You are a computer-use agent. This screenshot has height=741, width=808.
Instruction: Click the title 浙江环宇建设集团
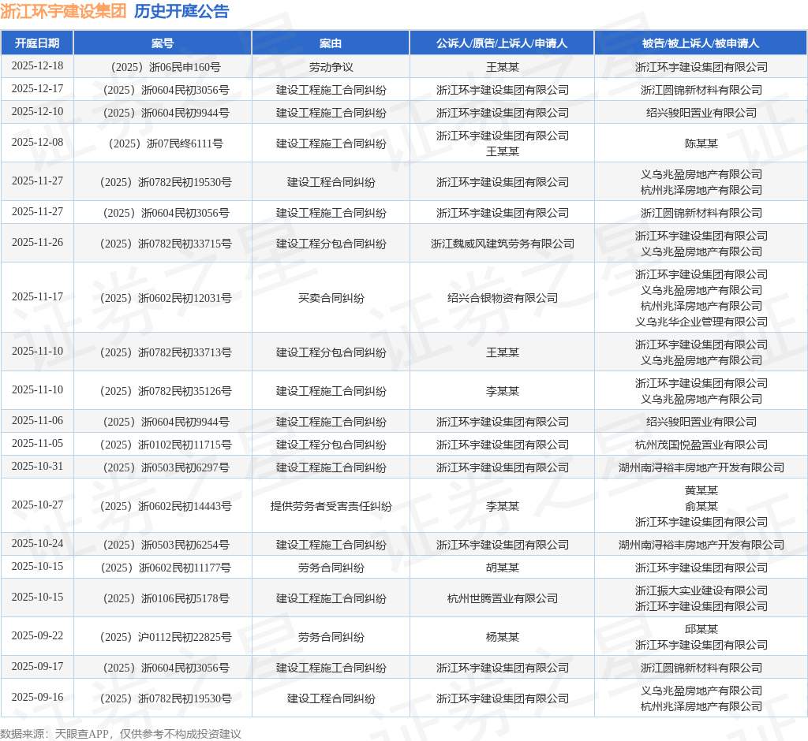click(x=63, y=11)
